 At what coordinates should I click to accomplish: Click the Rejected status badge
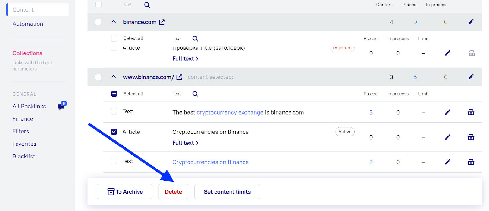click(x=342, y=48)
